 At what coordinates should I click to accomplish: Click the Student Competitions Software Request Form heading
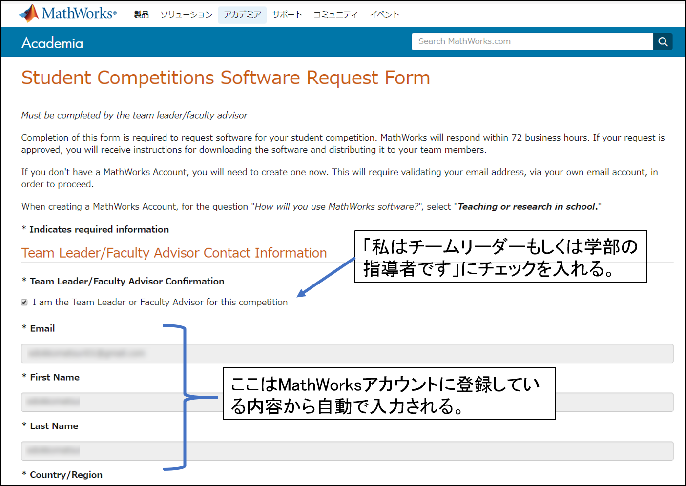226,78
